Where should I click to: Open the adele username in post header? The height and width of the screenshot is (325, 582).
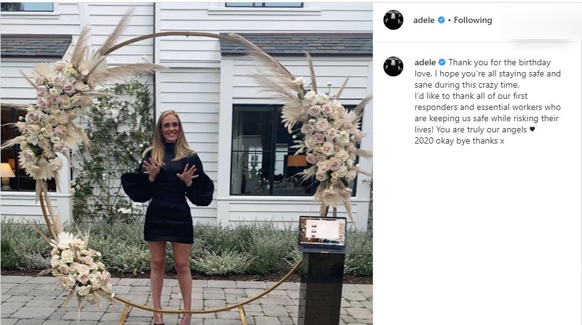(424, 20)
